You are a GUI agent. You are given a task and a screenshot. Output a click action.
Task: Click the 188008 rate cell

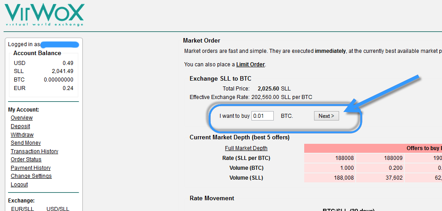click(330, 158)
